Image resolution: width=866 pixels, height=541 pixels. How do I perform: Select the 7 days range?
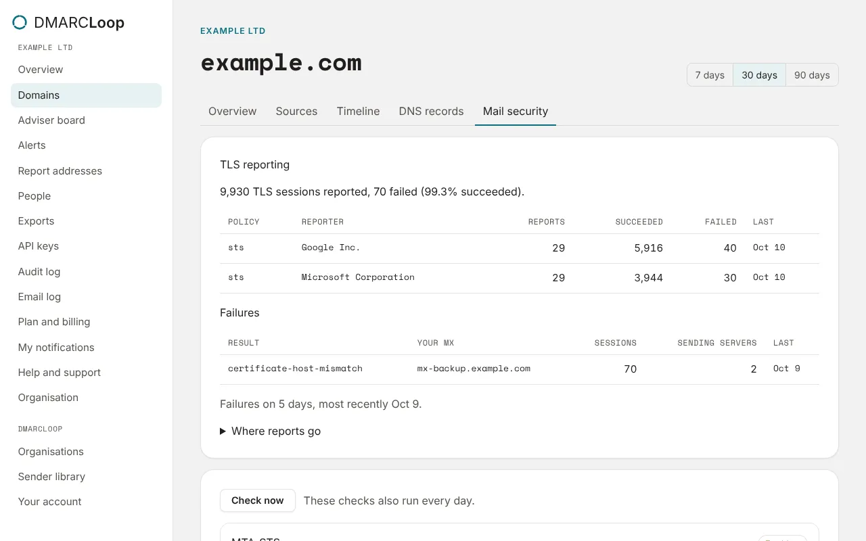[710, 75]
